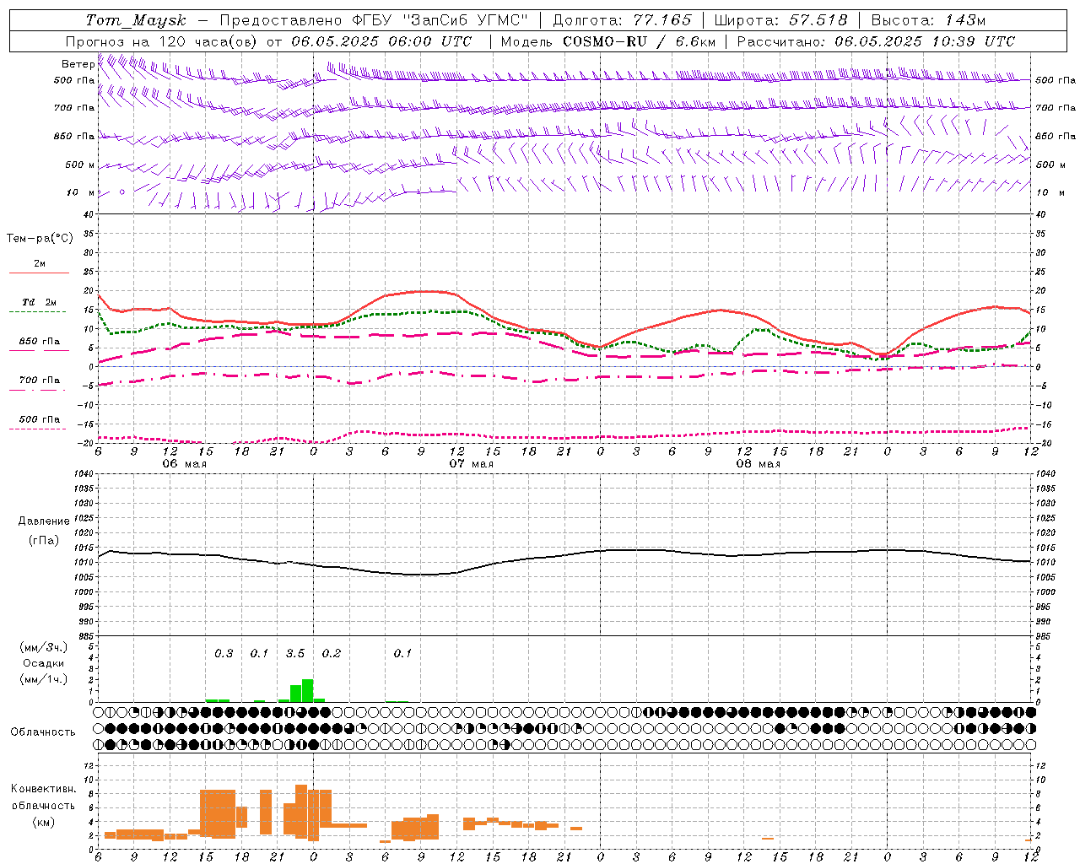This screenshot has height=864, width=1080.
Task: Click the 'Тем-ра(°C)' temperature panel label
Action: pyautogui.click(x=40, y=239)
